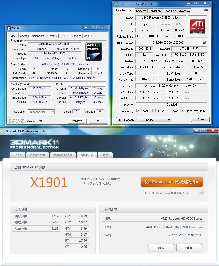Click the GPU Clock value 950 MHz

click(143, 92)
